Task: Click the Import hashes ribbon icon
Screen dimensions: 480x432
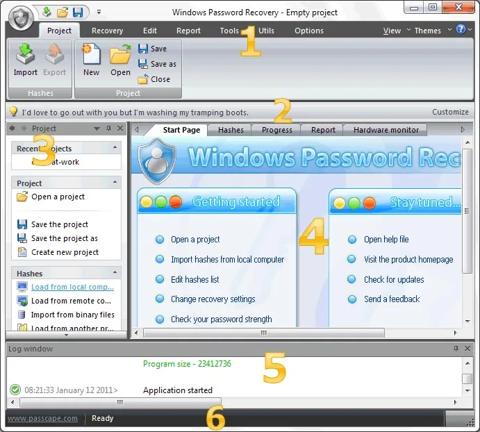Action: (x=25, y=54)
